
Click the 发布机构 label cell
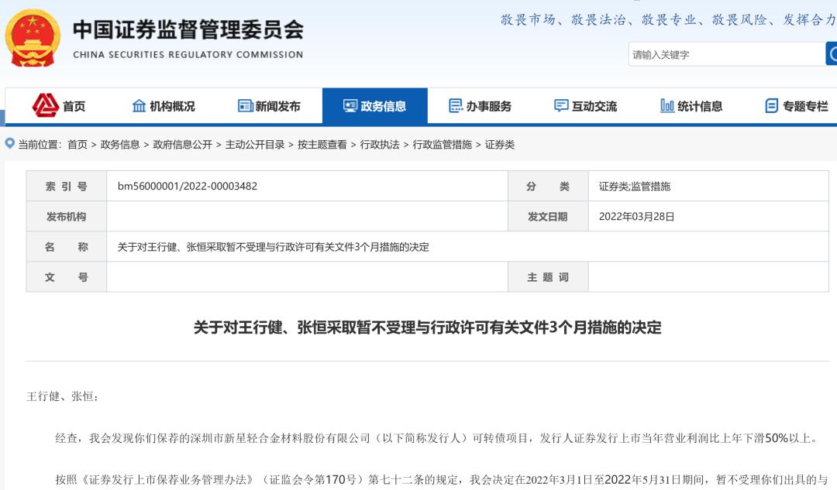(x=66, y=217)
